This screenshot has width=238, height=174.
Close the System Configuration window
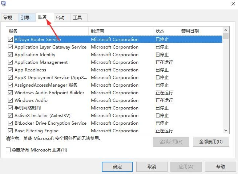(233, 4)
